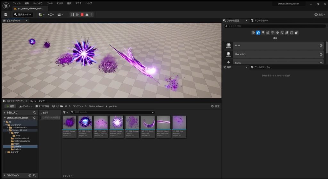Open the ウィンドウ menu
The height and width of the screenshot is (179, 328).
pos(38,3)
